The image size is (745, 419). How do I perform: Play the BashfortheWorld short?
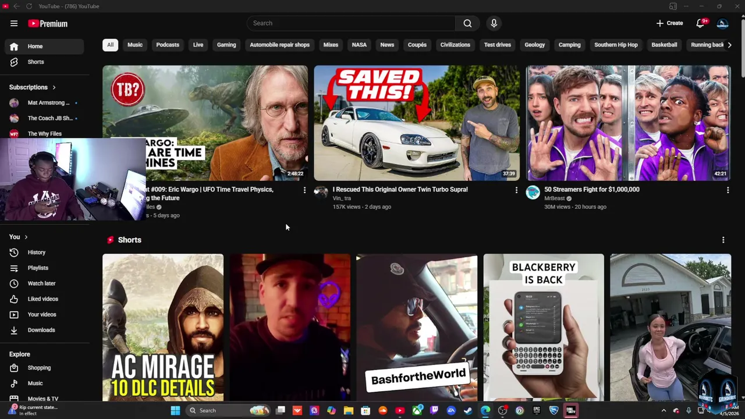click(x=417, y=328)
